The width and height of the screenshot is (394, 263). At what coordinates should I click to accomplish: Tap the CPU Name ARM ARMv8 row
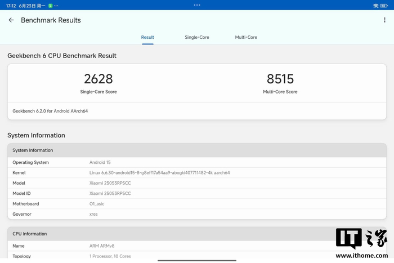point(197,246)
